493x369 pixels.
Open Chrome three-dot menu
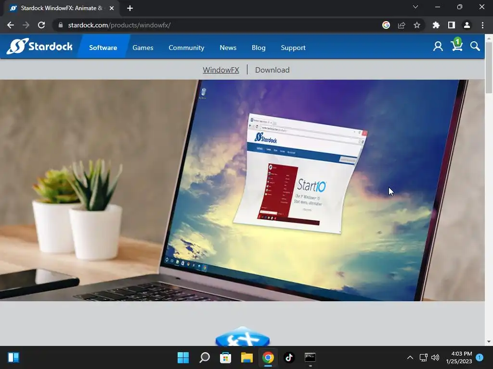click(x=482, y=25)
